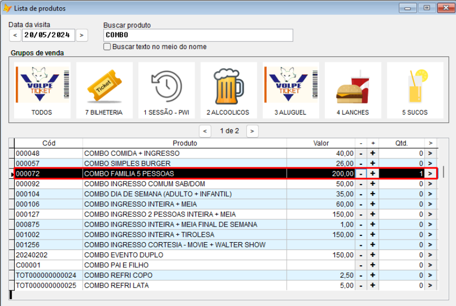Go to next sales group page
Image resolution: width=456 pixels, height=306 pixels.
253,131
